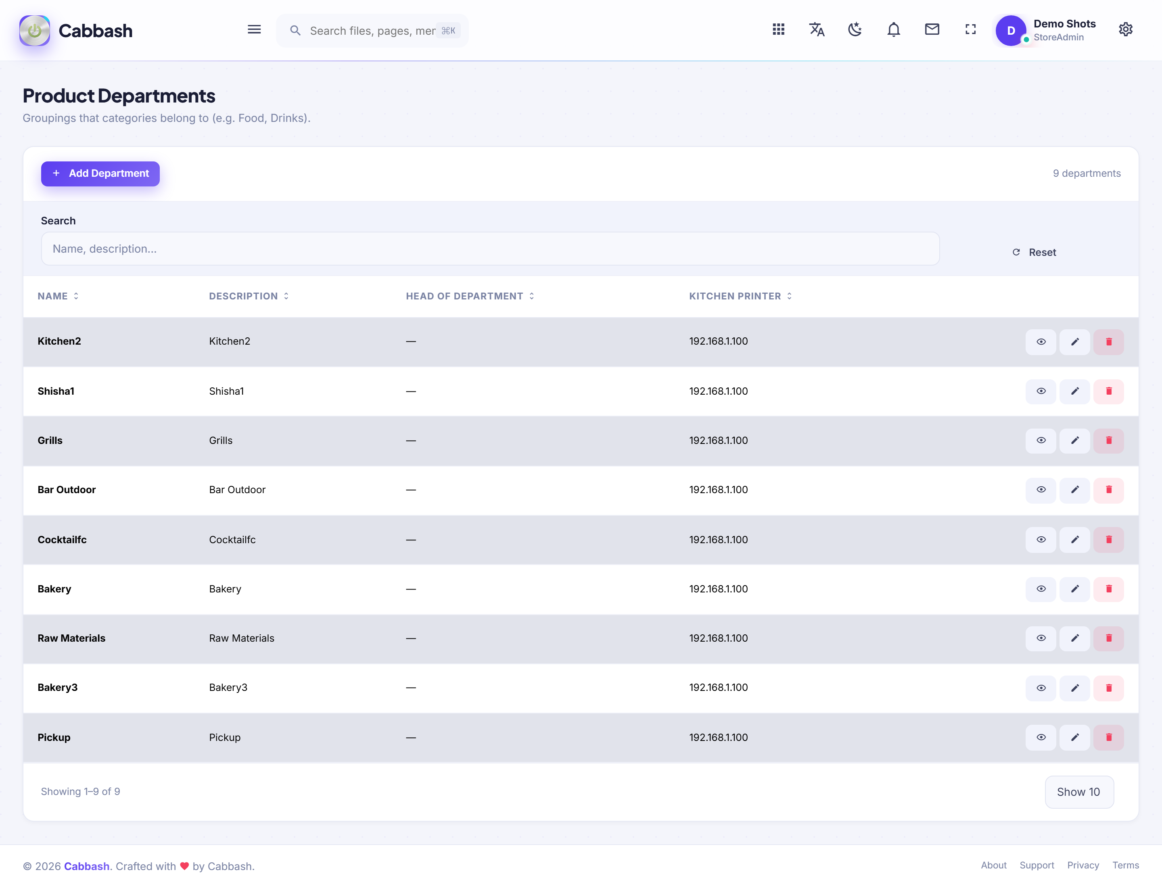Toggle fullscreen mode icon
The image size is (1162, 887).
tap(970, 29)
